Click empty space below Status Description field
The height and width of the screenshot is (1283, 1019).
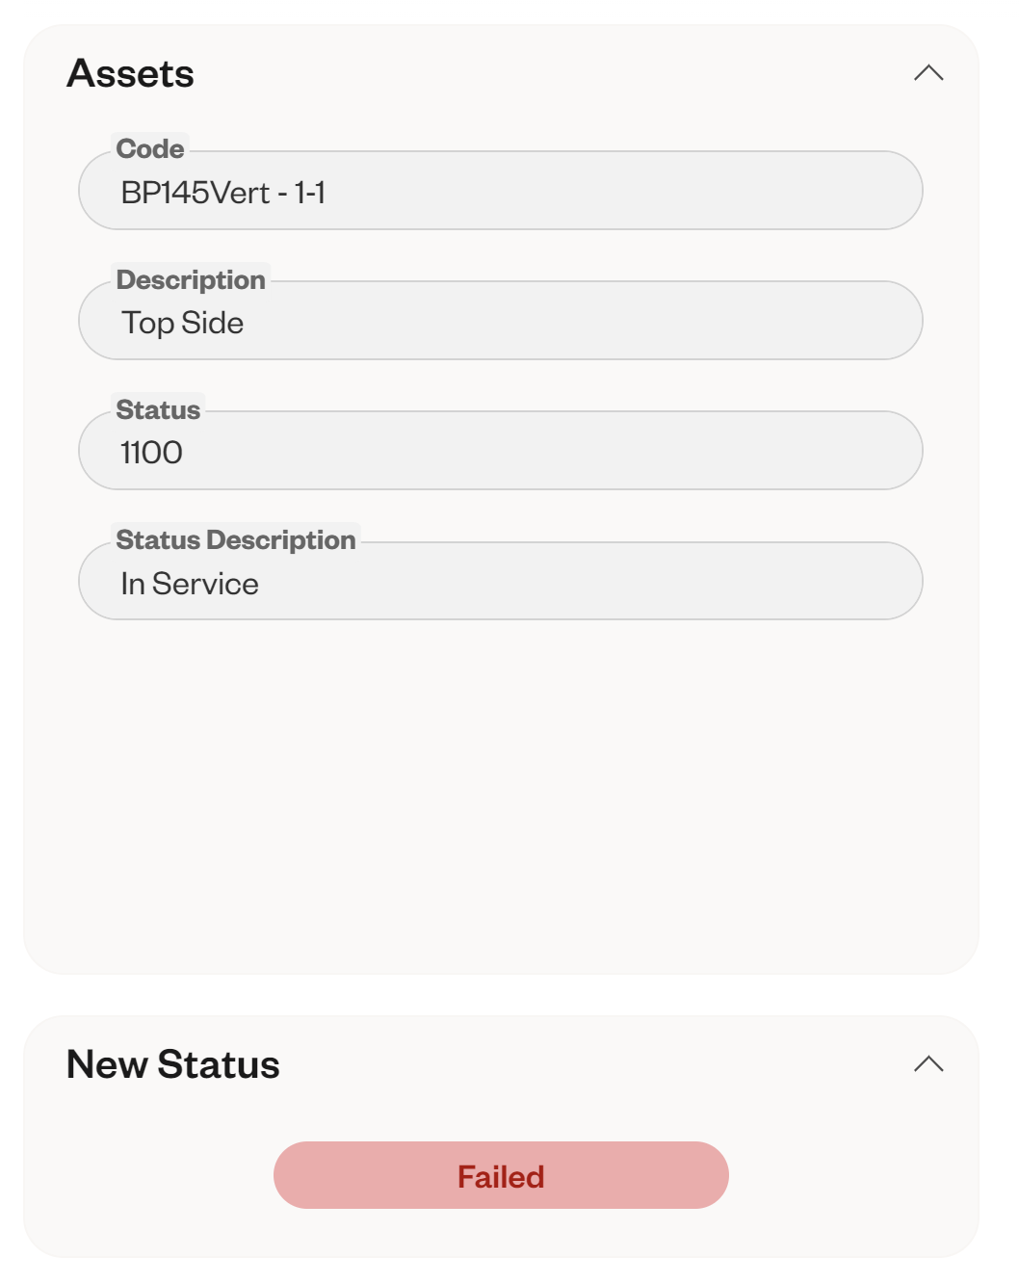[501, 790]
